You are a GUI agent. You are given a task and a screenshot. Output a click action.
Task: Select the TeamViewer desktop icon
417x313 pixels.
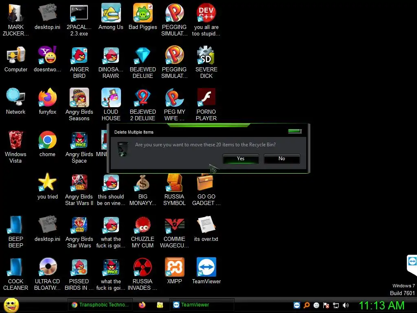click(x=206, y=271)
